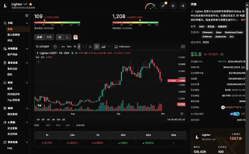Click the crown icon next to Lighter title

pyautogui.click(x=31, y=4)
